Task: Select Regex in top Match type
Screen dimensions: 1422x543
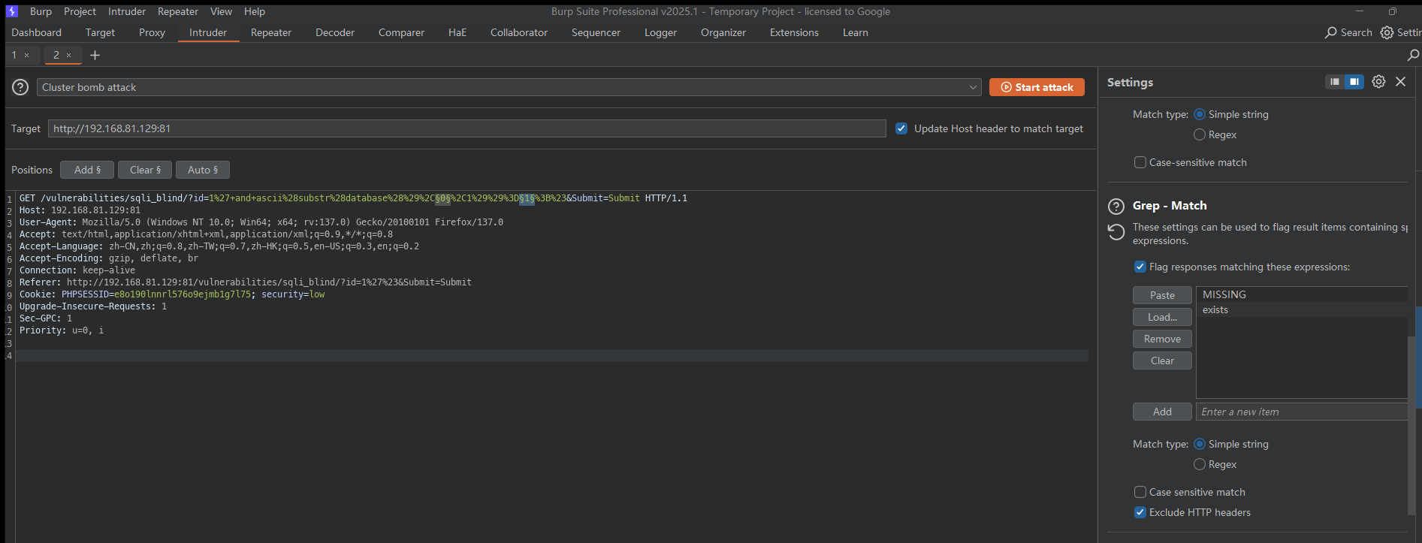Action: [1200, 134]
